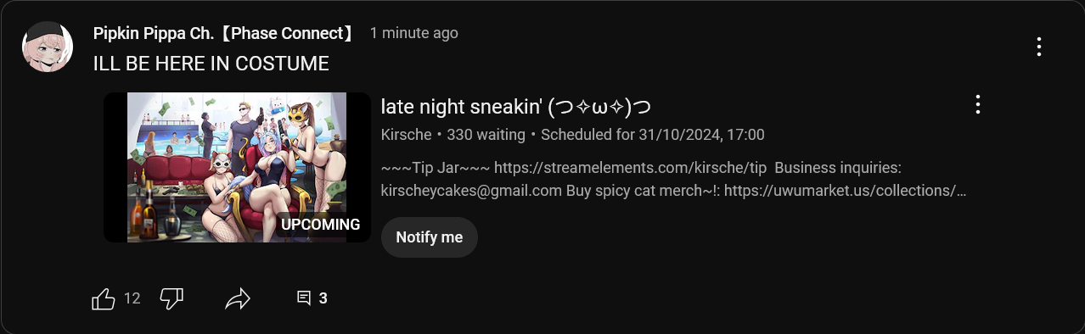This screenshot has width=1085, height=334.
Task: Click the video description snippet text
Action: pos(674,179)
